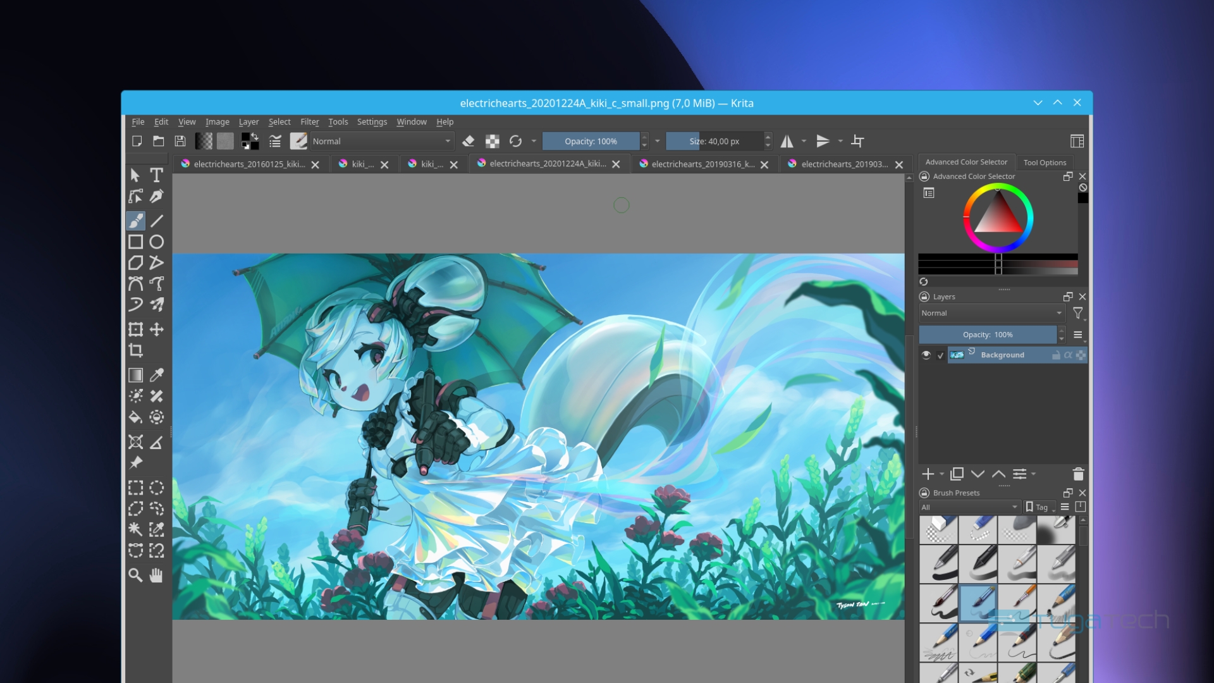The height and width of the screenshot is (683, 1214).
Task: Move layer down with the down arrow
Action: pos(978,474)
